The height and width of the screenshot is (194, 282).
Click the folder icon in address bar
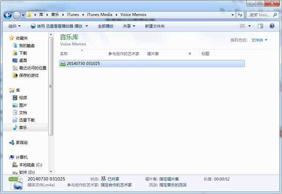click(29, 15)
